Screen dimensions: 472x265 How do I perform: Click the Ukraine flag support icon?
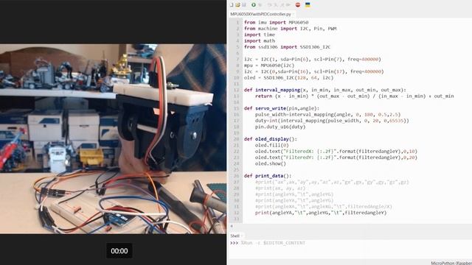tap(308, 5)
